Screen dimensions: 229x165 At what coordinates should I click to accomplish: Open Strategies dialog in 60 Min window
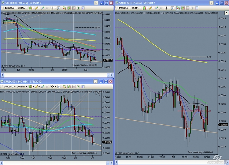click(x=78, y=8)
